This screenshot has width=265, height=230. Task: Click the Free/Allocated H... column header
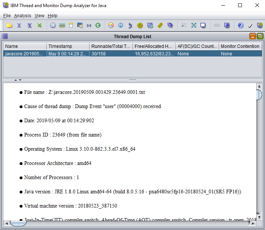click(x=154, y=46)
